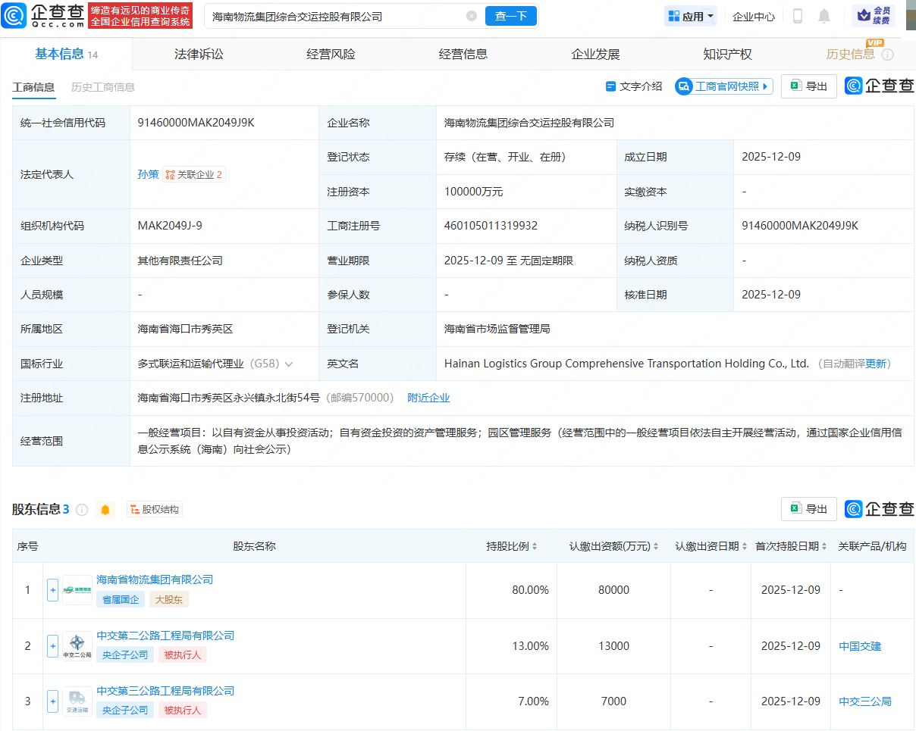Open the equity structure chart (股权结构)
916x731 pixels.
[x=155, y=510]
